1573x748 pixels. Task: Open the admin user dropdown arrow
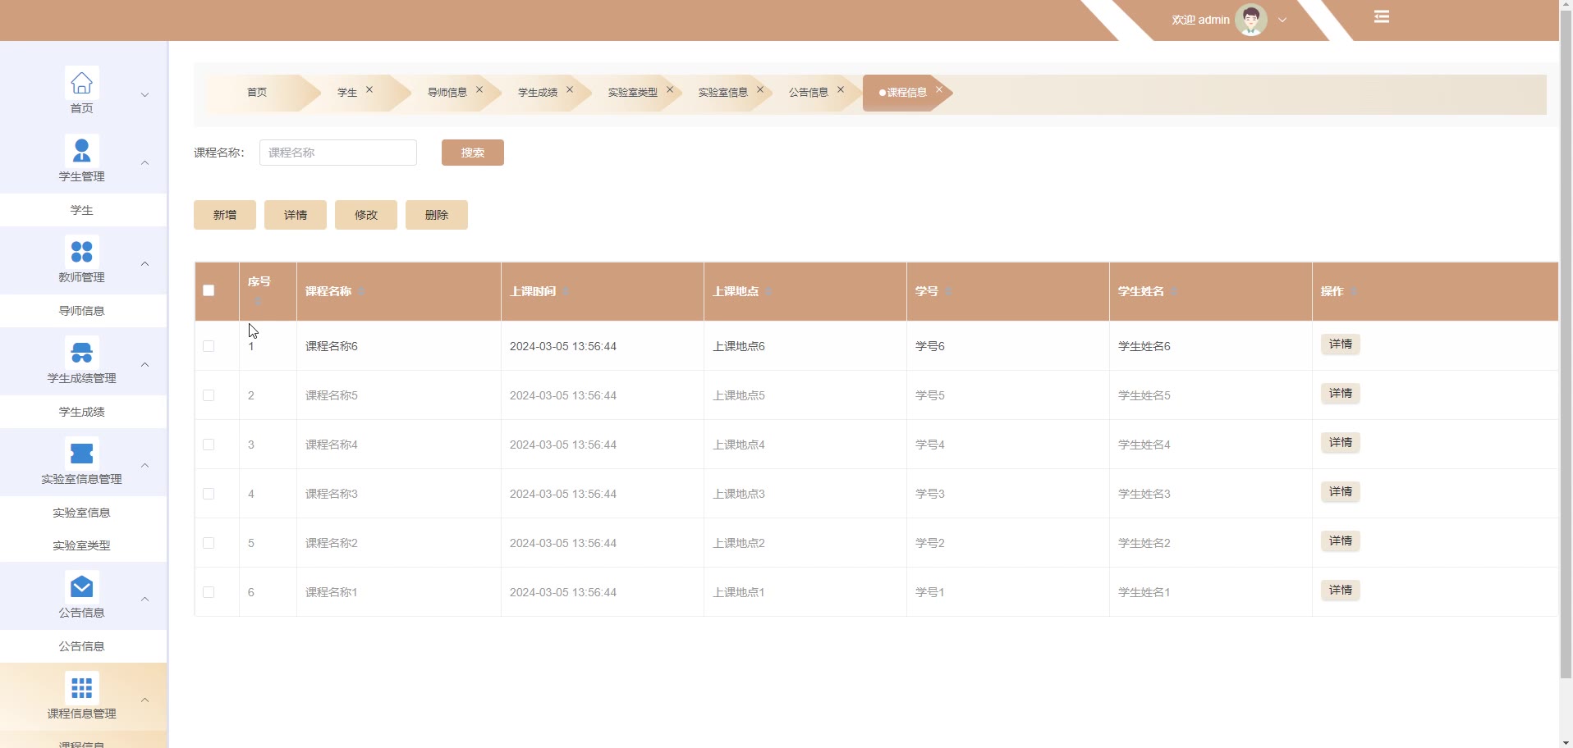tap(1282, 20)
